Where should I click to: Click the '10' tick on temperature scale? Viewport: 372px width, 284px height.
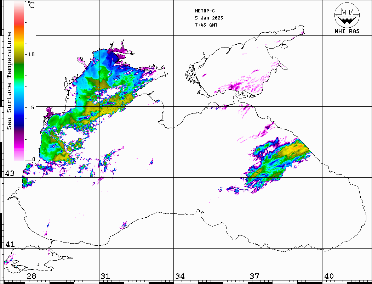[31, 54]
